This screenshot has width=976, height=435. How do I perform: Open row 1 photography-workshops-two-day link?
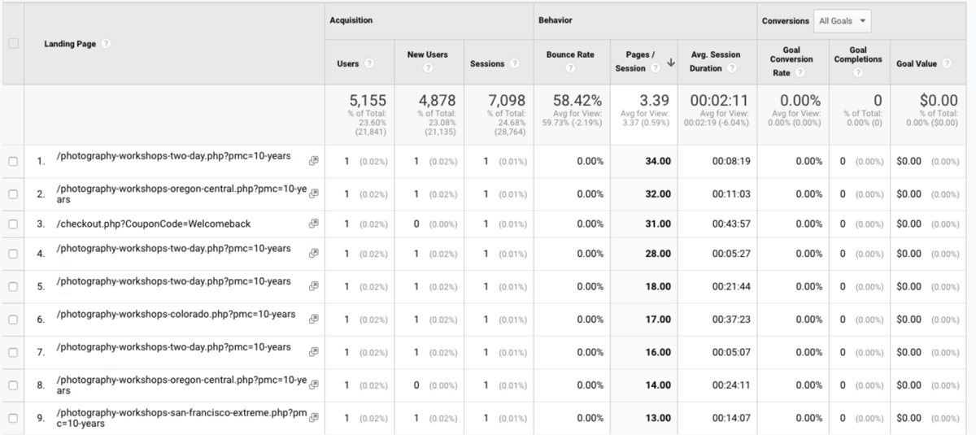tap(173, 156)
